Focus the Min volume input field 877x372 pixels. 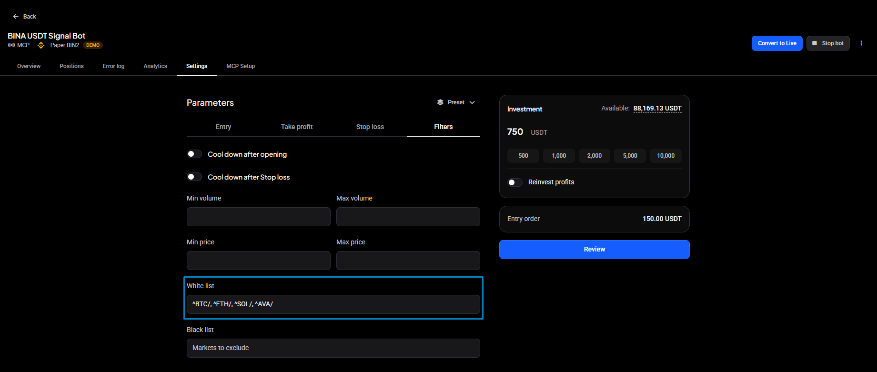click(259, 217)
